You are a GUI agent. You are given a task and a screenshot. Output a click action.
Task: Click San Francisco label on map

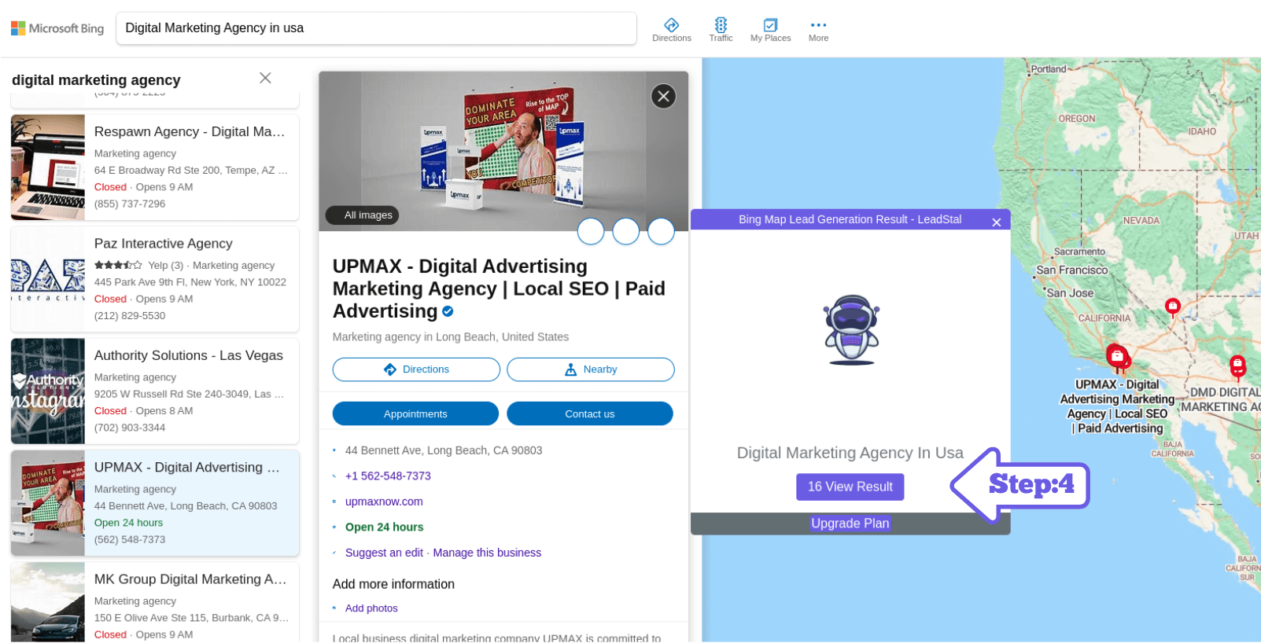pyautogui.click(x=1071, y=270)
